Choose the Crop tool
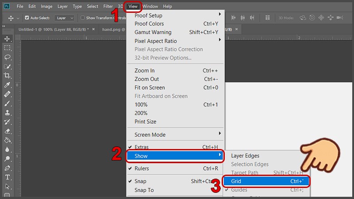Screen dimensions: 354x199 tap(8, 76)
